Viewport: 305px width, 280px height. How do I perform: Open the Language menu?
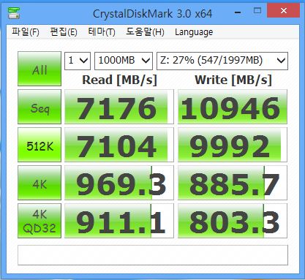point(194,32)
